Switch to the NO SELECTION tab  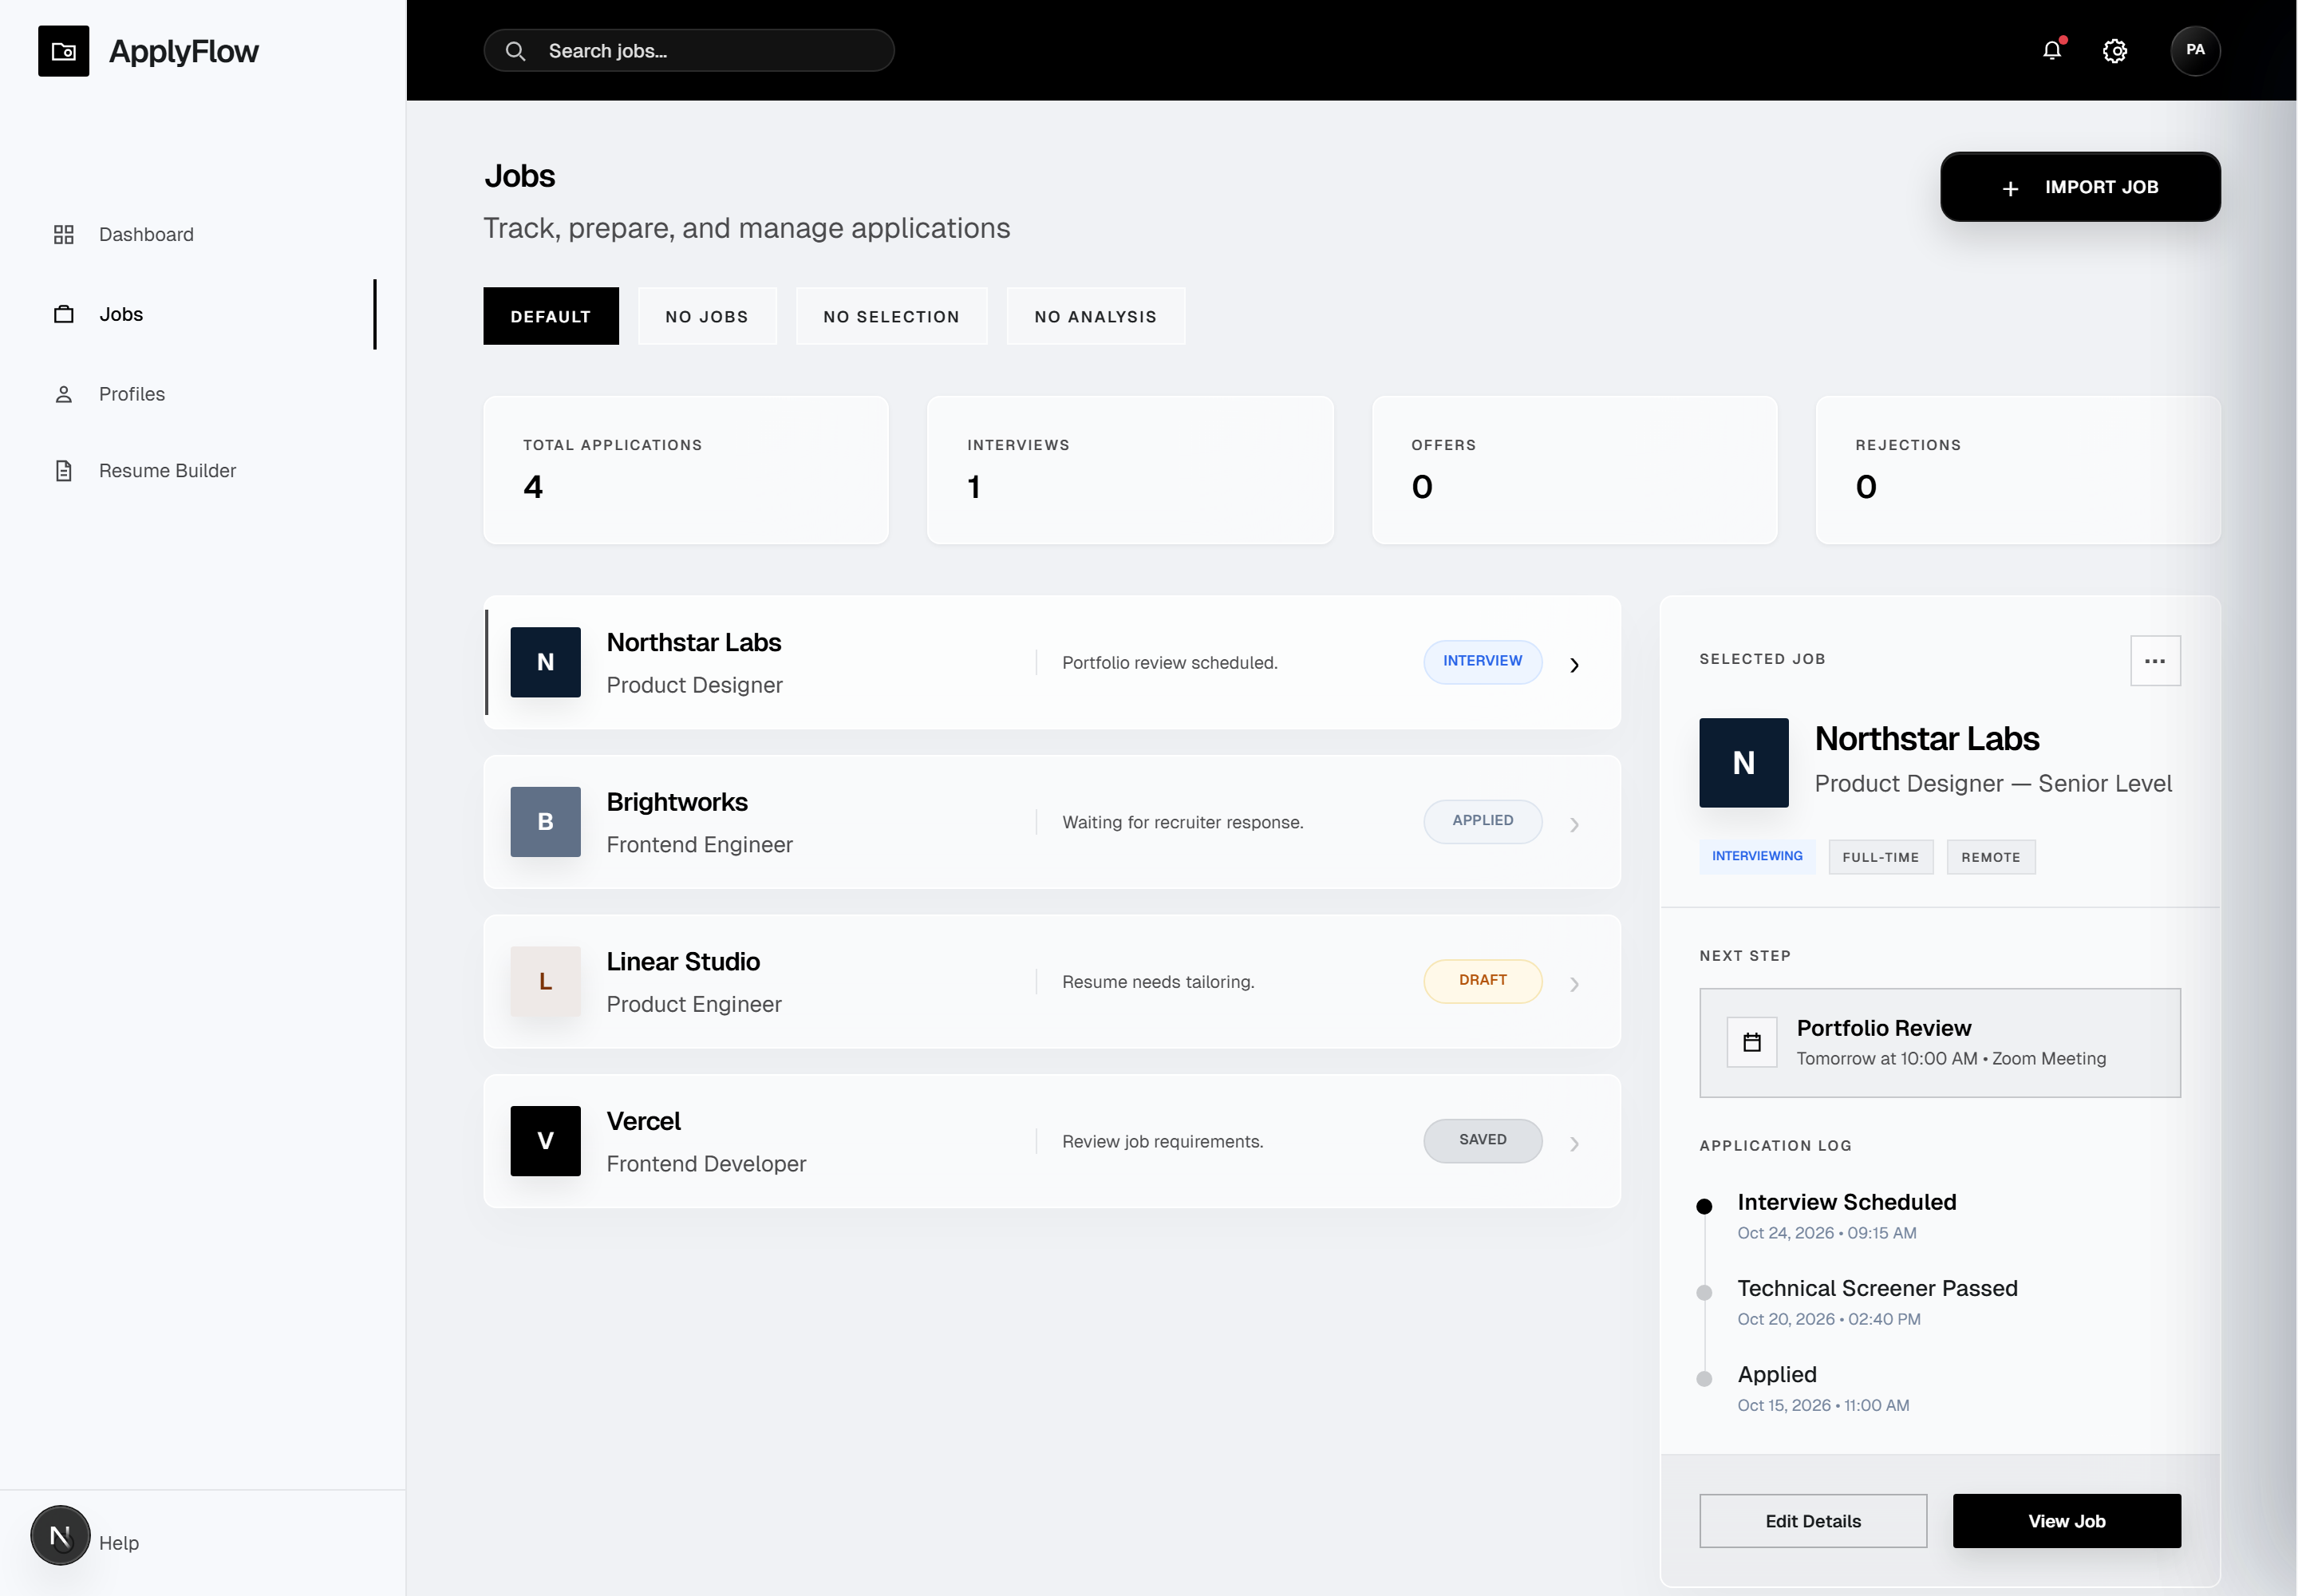coord(891,316)
